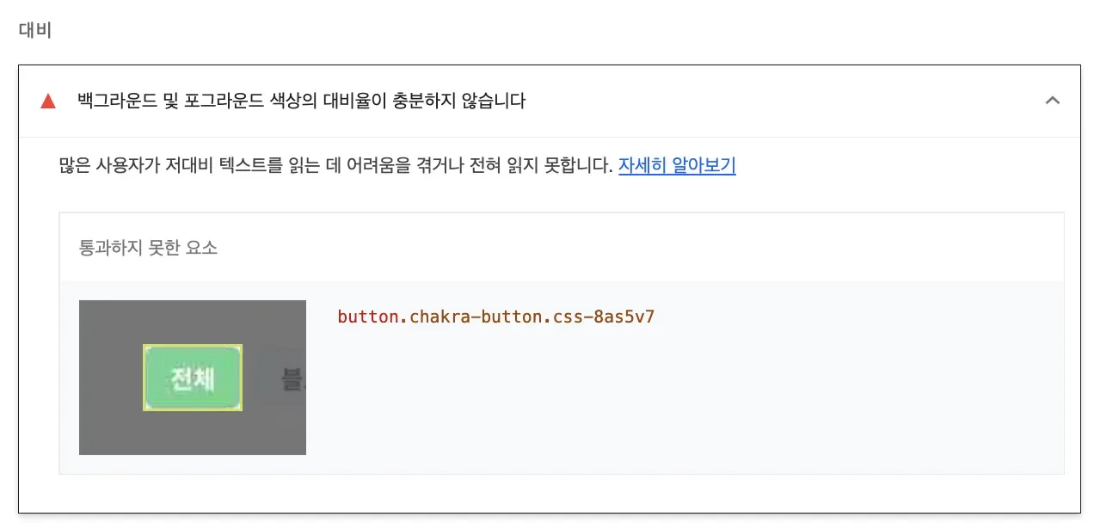Click the 대비 section heading

click(35, 30)
